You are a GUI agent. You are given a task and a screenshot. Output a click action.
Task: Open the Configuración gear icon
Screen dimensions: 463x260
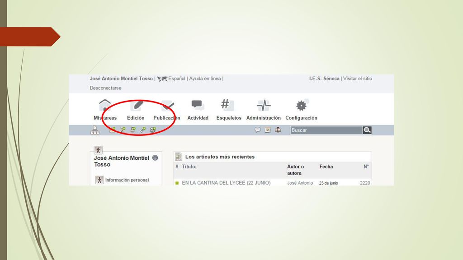[302, 105]
